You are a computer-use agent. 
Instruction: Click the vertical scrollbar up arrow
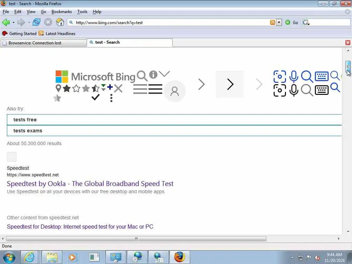tap(348, 51)
